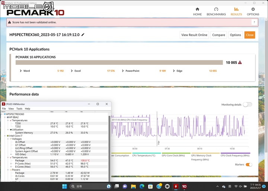The height and width of the screenshot is (191, 268).
Task: Expand the VID (Max) row
Action: coord(11,154)
